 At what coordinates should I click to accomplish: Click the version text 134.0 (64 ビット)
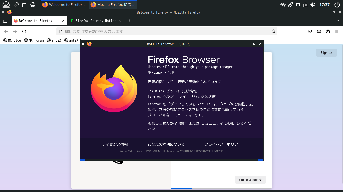(x=163, y=91)
